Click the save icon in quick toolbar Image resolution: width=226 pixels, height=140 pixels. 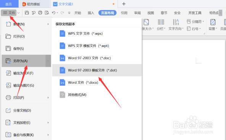[27, 13]
